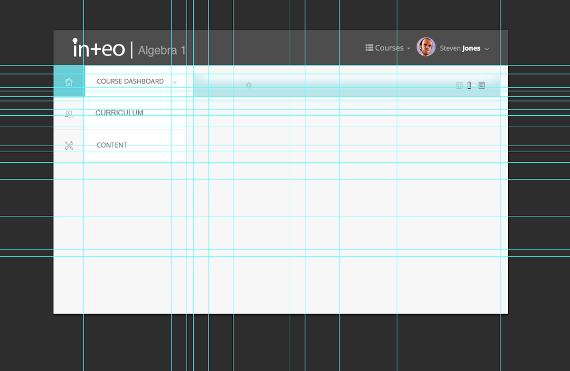Click the Steven Jones name label
570x371 pixels.
click(x=460, y=48)
